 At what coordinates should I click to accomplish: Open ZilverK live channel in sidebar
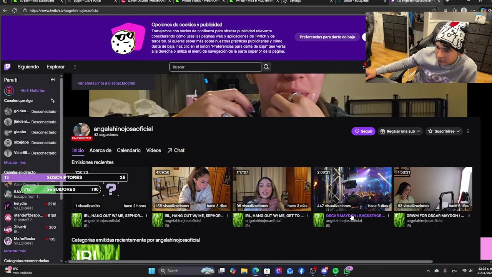[x=31, y=229]
